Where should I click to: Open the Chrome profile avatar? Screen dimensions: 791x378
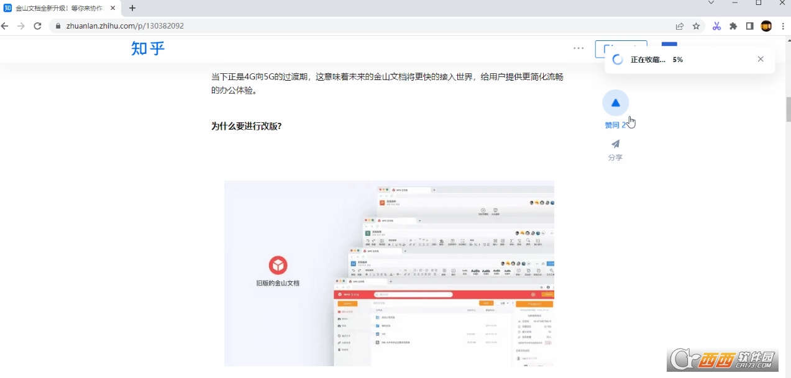pos(766,26)
